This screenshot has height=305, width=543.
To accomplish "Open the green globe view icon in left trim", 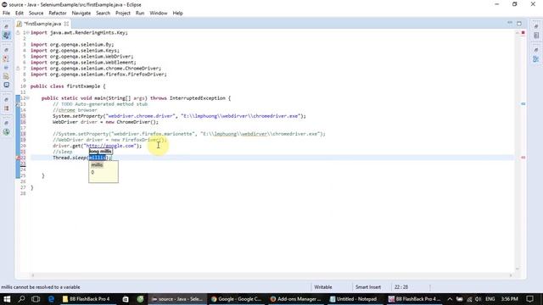I will 6,132.
